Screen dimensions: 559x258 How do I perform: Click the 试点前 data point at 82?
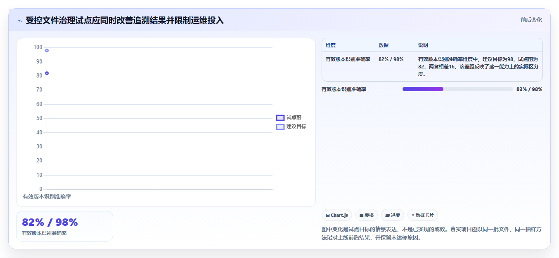[47, 73]
